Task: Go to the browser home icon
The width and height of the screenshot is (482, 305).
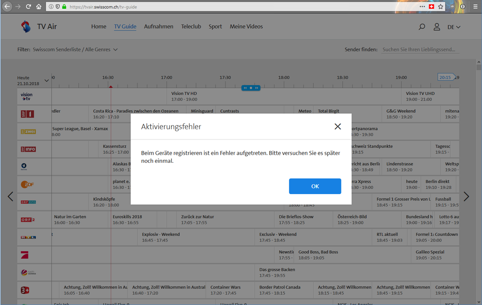Action: click(x=39, y=6)
